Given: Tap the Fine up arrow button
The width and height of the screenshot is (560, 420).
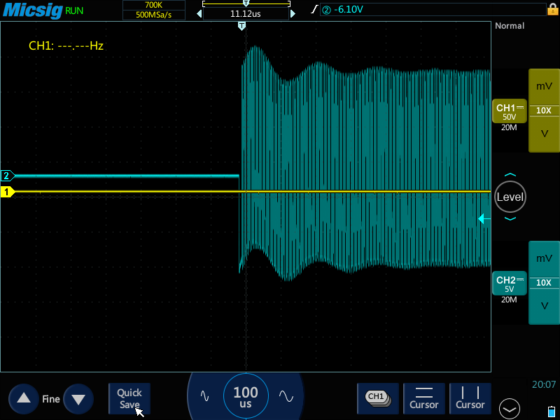Looking at the screenshot, I should (24, 398).
